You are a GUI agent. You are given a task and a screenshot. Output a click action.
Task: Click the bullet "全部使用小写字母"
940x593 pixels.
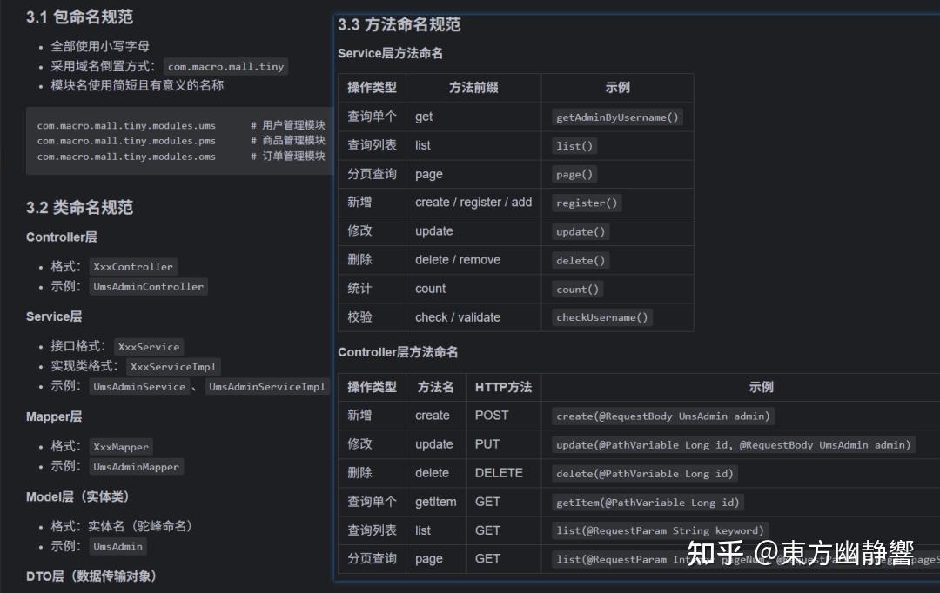(100, 46)
